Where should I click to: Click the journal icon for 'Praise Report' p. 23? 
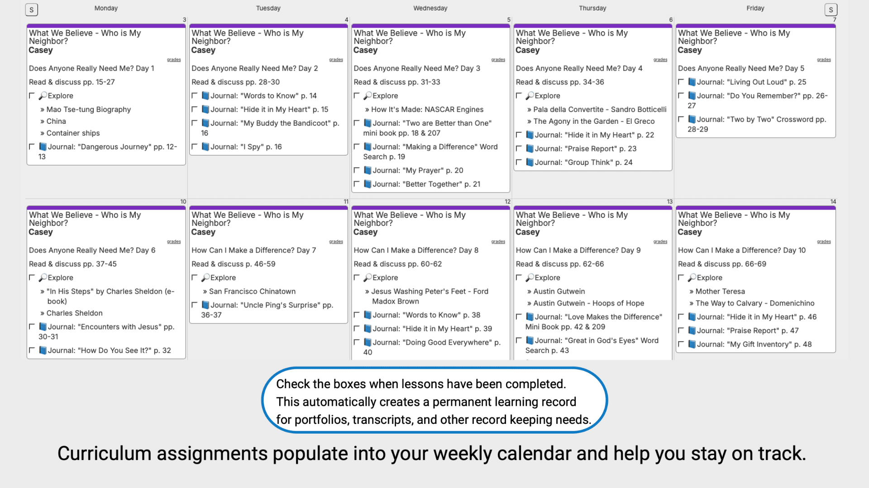click(530, 148)
